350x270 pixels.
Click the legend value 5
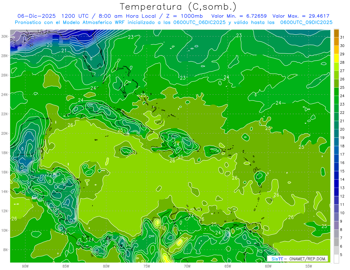[341, 255]
